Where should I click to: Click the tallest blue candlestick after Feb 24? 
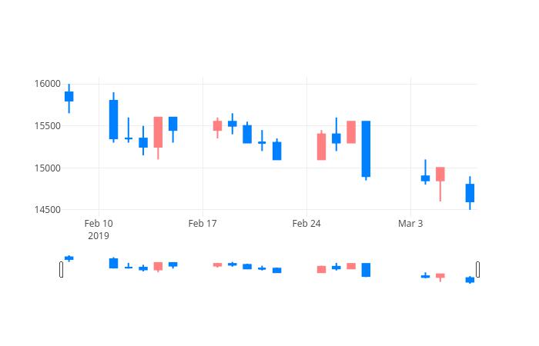pos(366,149)
